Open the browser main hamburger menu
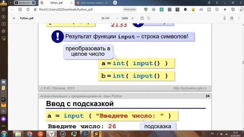244x137 pixels. tap(217, 3)
